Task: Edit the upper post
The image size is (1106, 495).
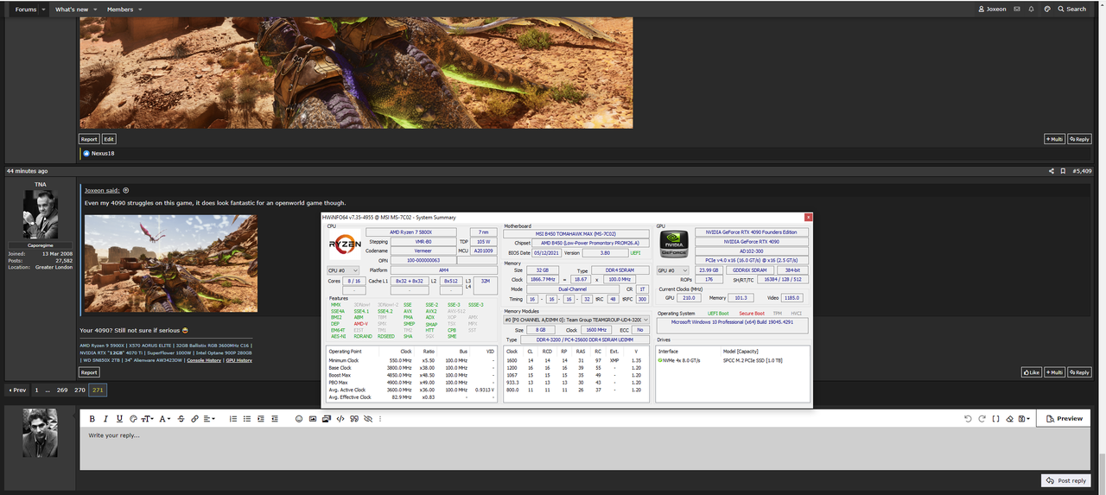Action: (x=109, y=138)
